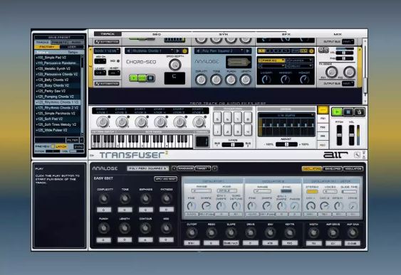Click the next preset arrow on Analoge synth
401x275 pixels.
tap(248, 51)
